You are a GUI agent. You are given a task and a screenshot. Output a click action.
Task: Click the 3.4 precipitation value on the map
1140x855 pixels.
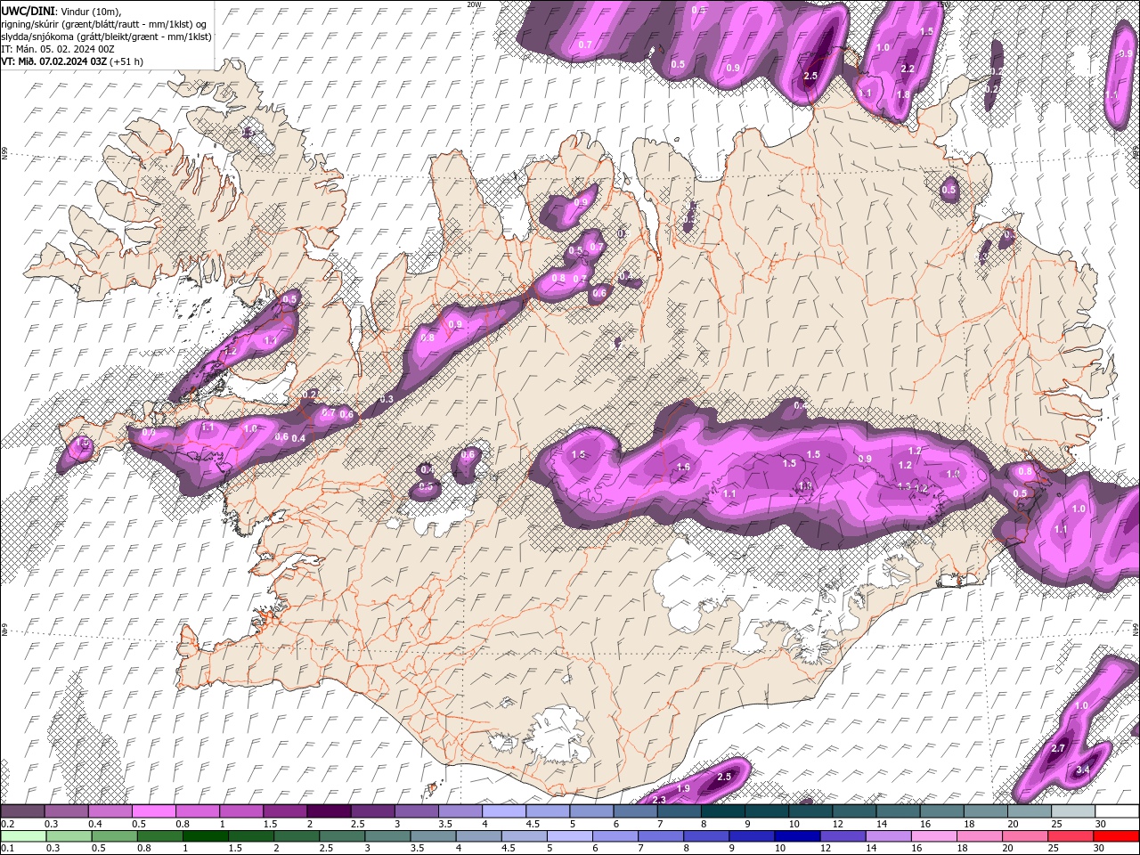1083,769
